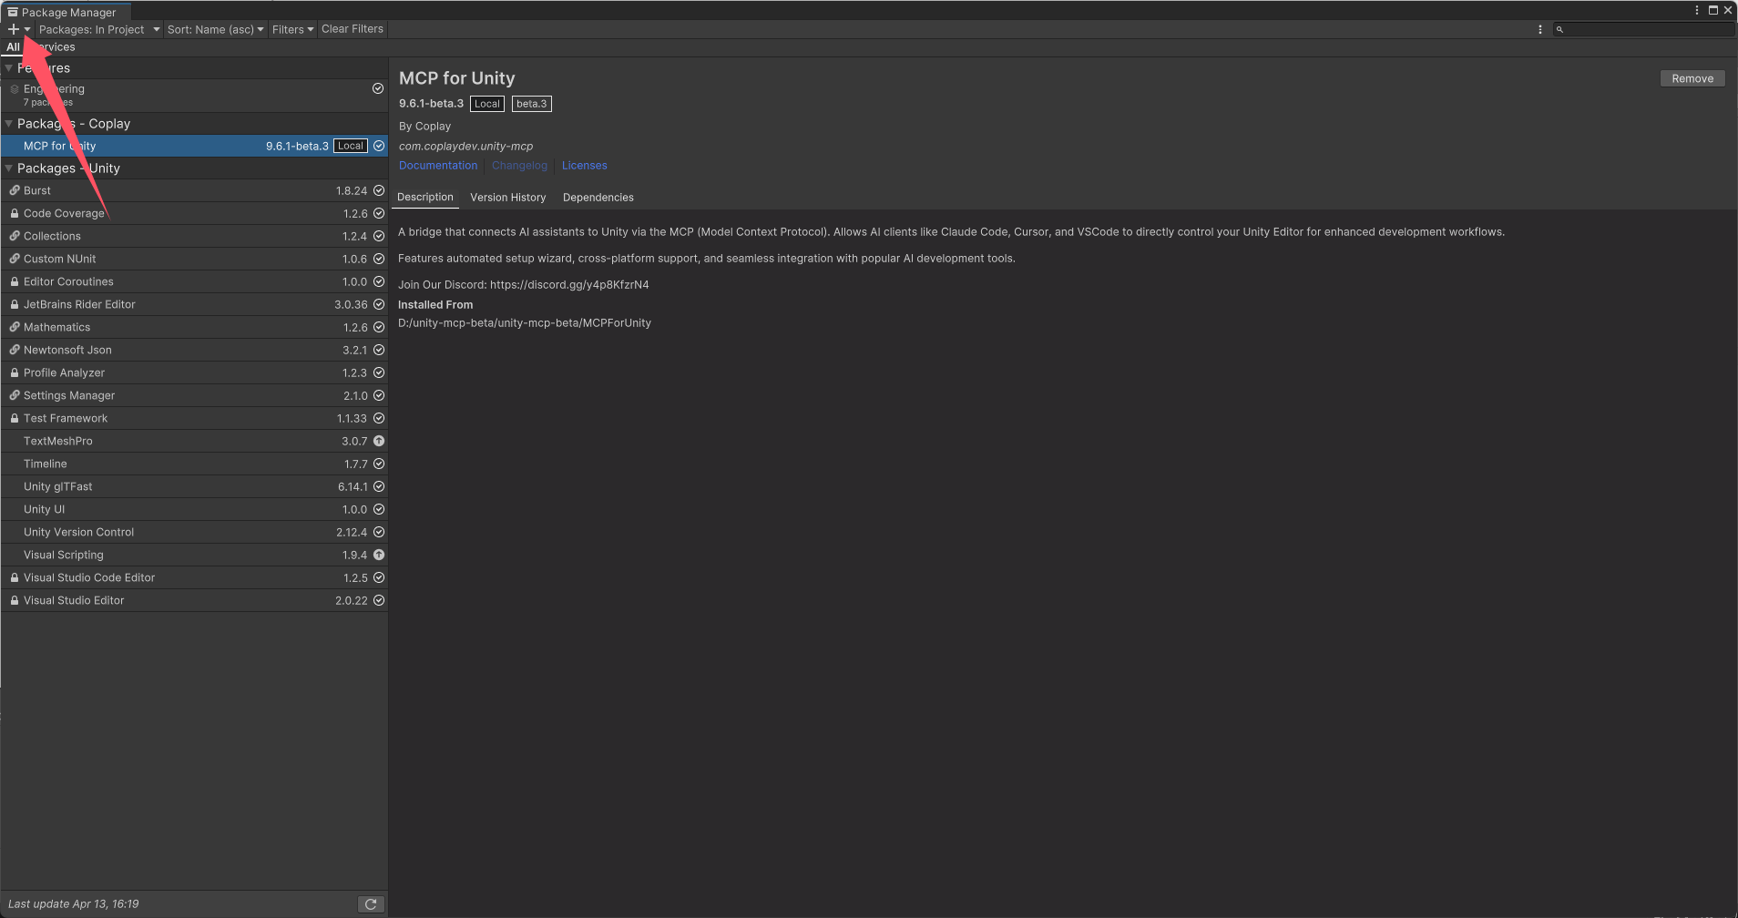Image resolution: width=1738 pixels, height=918 pixels.
Task: Click the link icon on Mathematics
Action: click(x=15, y=327)
